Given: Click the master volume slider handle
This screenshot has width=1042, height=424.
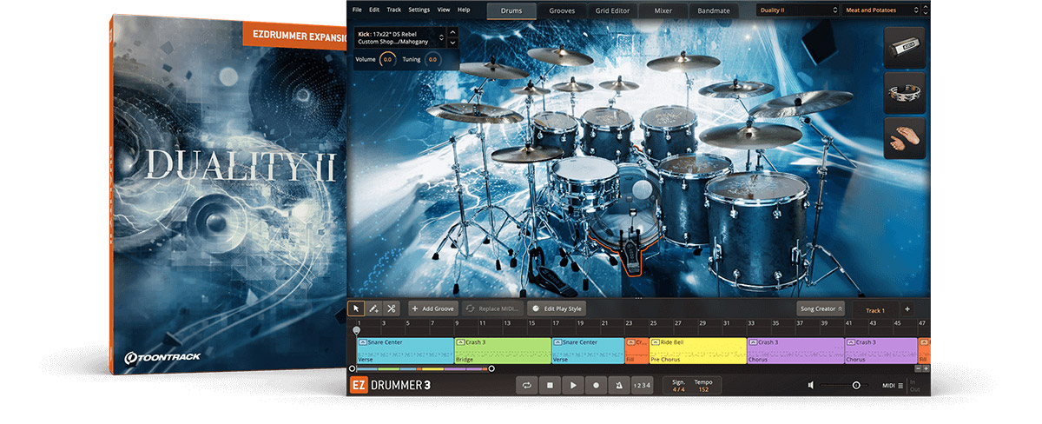Looking at the screenshot, I should pos(856,385).
